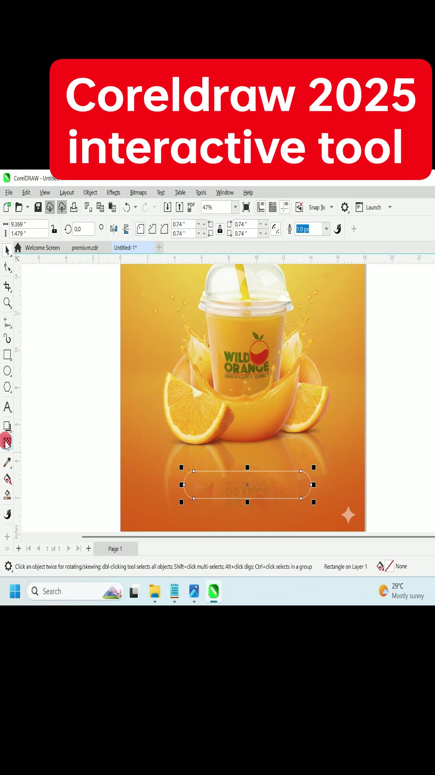Open a new document tab plus

point(159,247)
